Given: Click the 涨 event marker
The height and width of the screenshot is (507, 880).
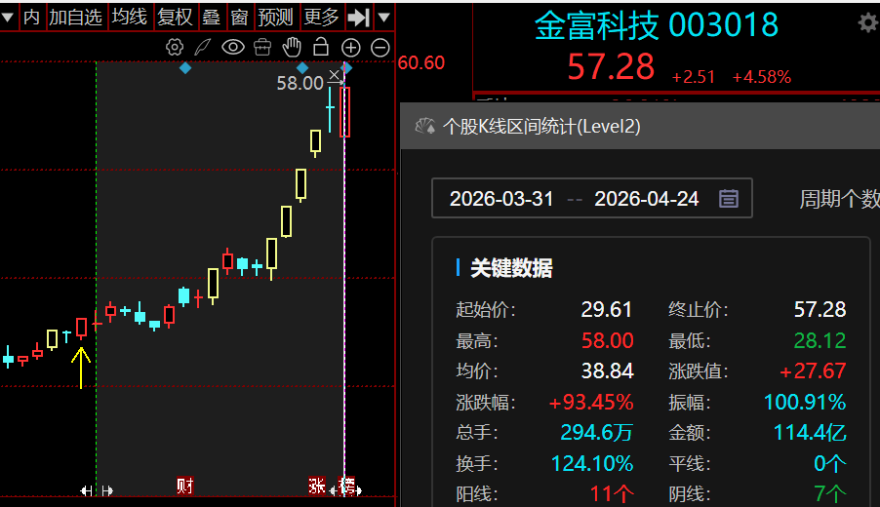Looking at the screenshot, I should point(316,486).
